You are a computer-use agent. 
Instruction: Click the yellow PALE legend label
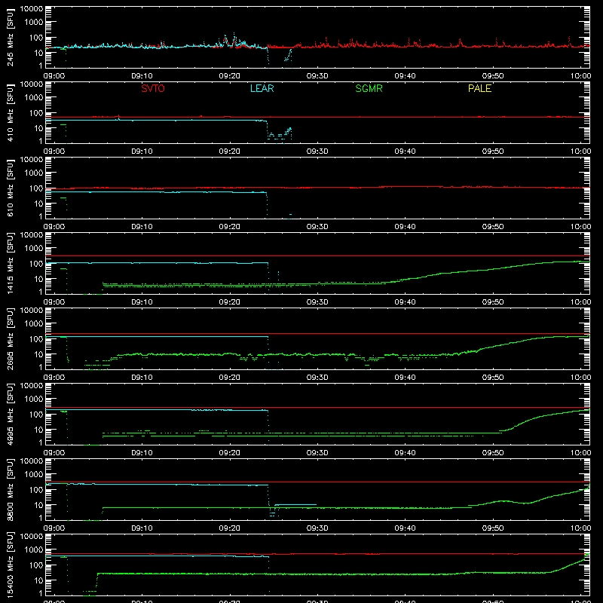479,88
